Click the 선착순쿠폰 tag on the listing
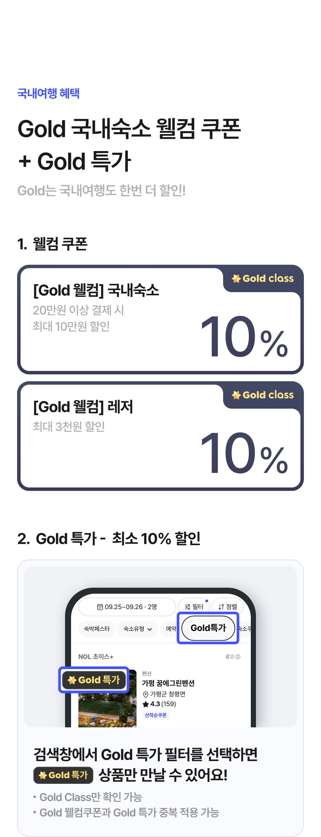The image size is (321, 837). [156, 715]
